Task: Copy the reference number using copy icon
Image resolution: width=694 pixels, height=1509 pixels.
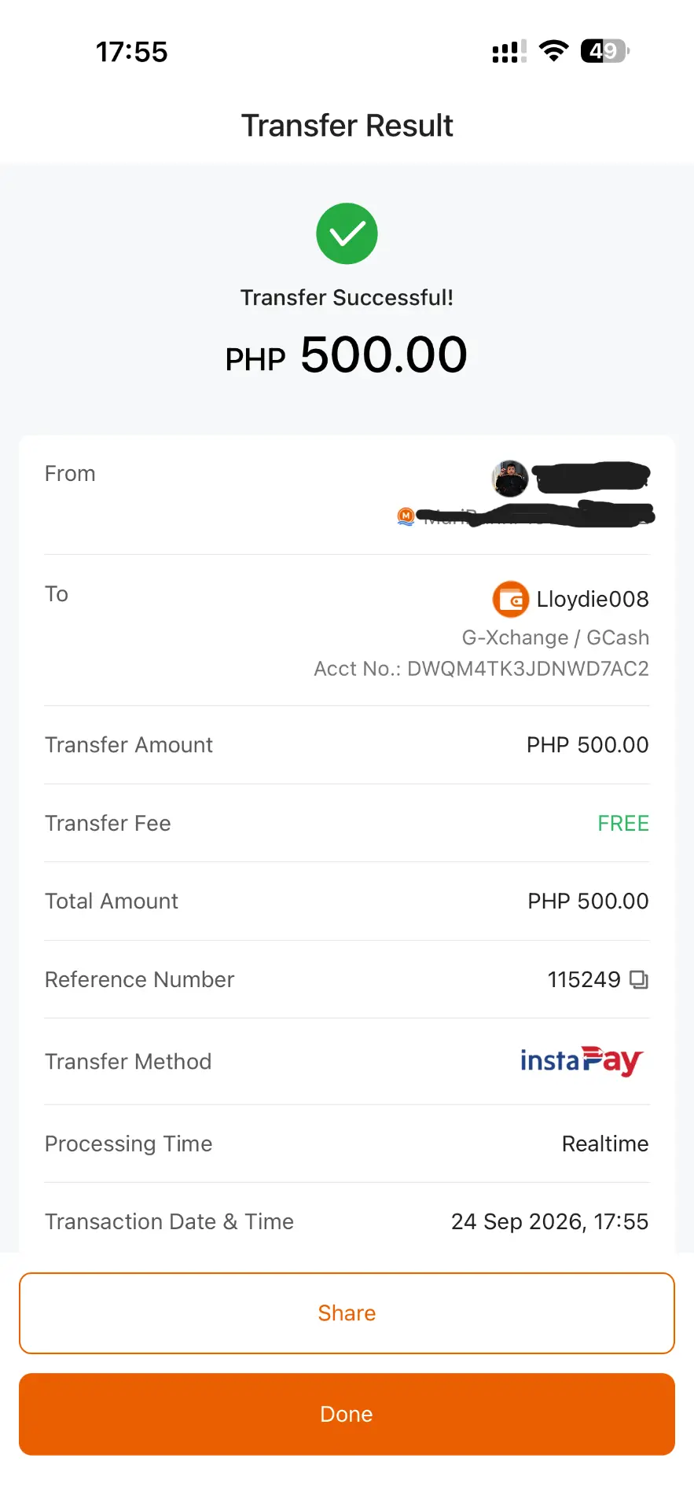Action: tap(639, 979)
